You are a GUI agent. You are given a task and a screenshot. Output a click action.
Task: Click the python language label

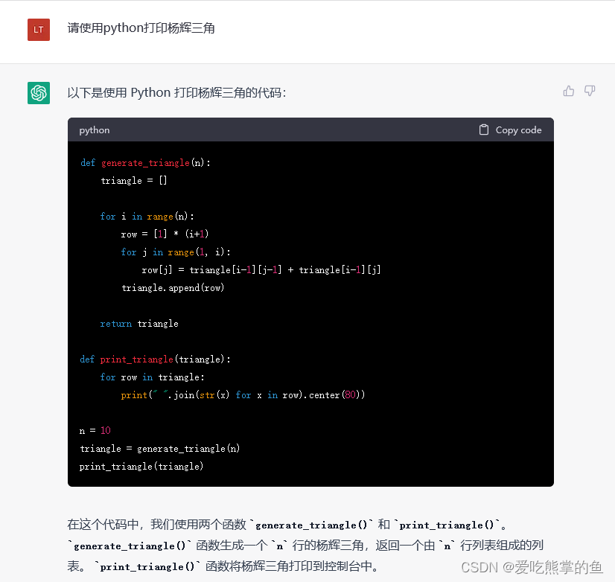94,130
